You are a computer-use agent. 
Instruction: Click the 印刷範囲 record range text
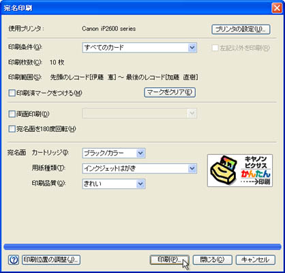point(124,77)
